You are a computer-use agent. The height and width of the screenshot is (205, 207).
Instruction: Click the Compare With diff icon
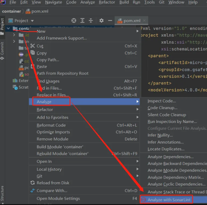[x=33, y=191]
